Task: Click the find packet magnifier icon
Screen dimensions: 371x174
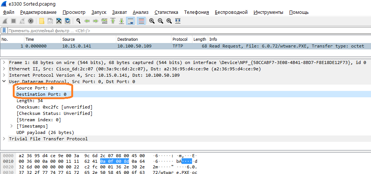Action: (x=78, y=21)
